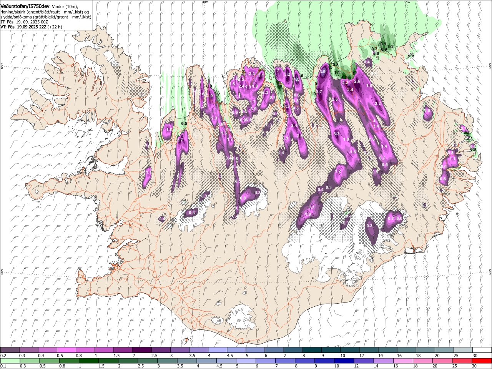This screenshot has height=369, width=492.
Task: Click the '30' label on the upper scale
Action: tap(475, 356)
